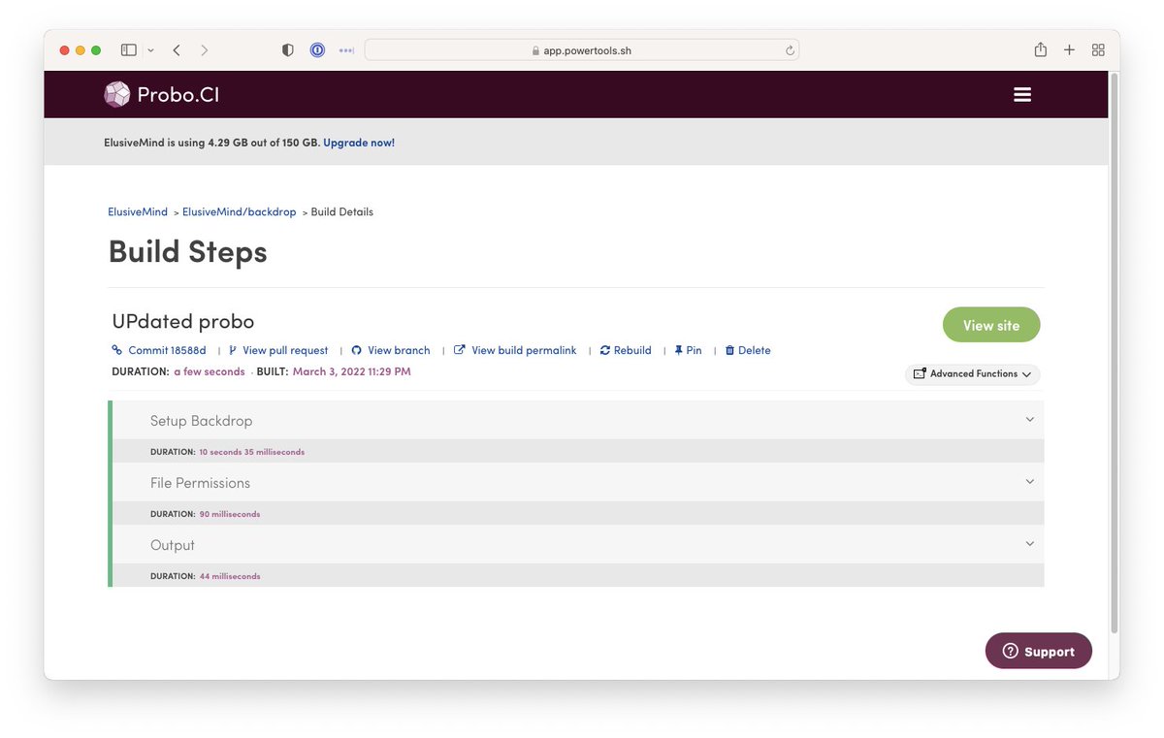Click the Build Steps heading
Screen dimensions: 1164x738
click(187, 251)
